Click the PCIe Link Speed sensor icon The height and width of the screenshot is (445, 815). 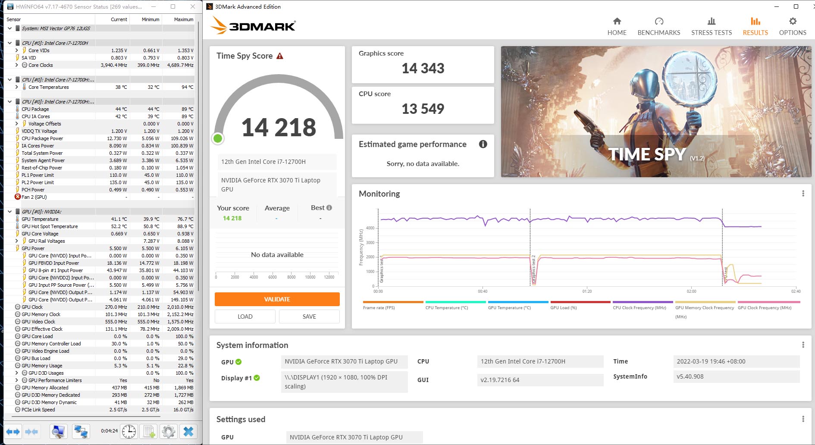18,410
